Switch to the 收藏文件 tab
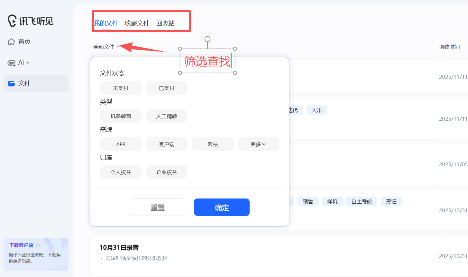 pos(137,23)
